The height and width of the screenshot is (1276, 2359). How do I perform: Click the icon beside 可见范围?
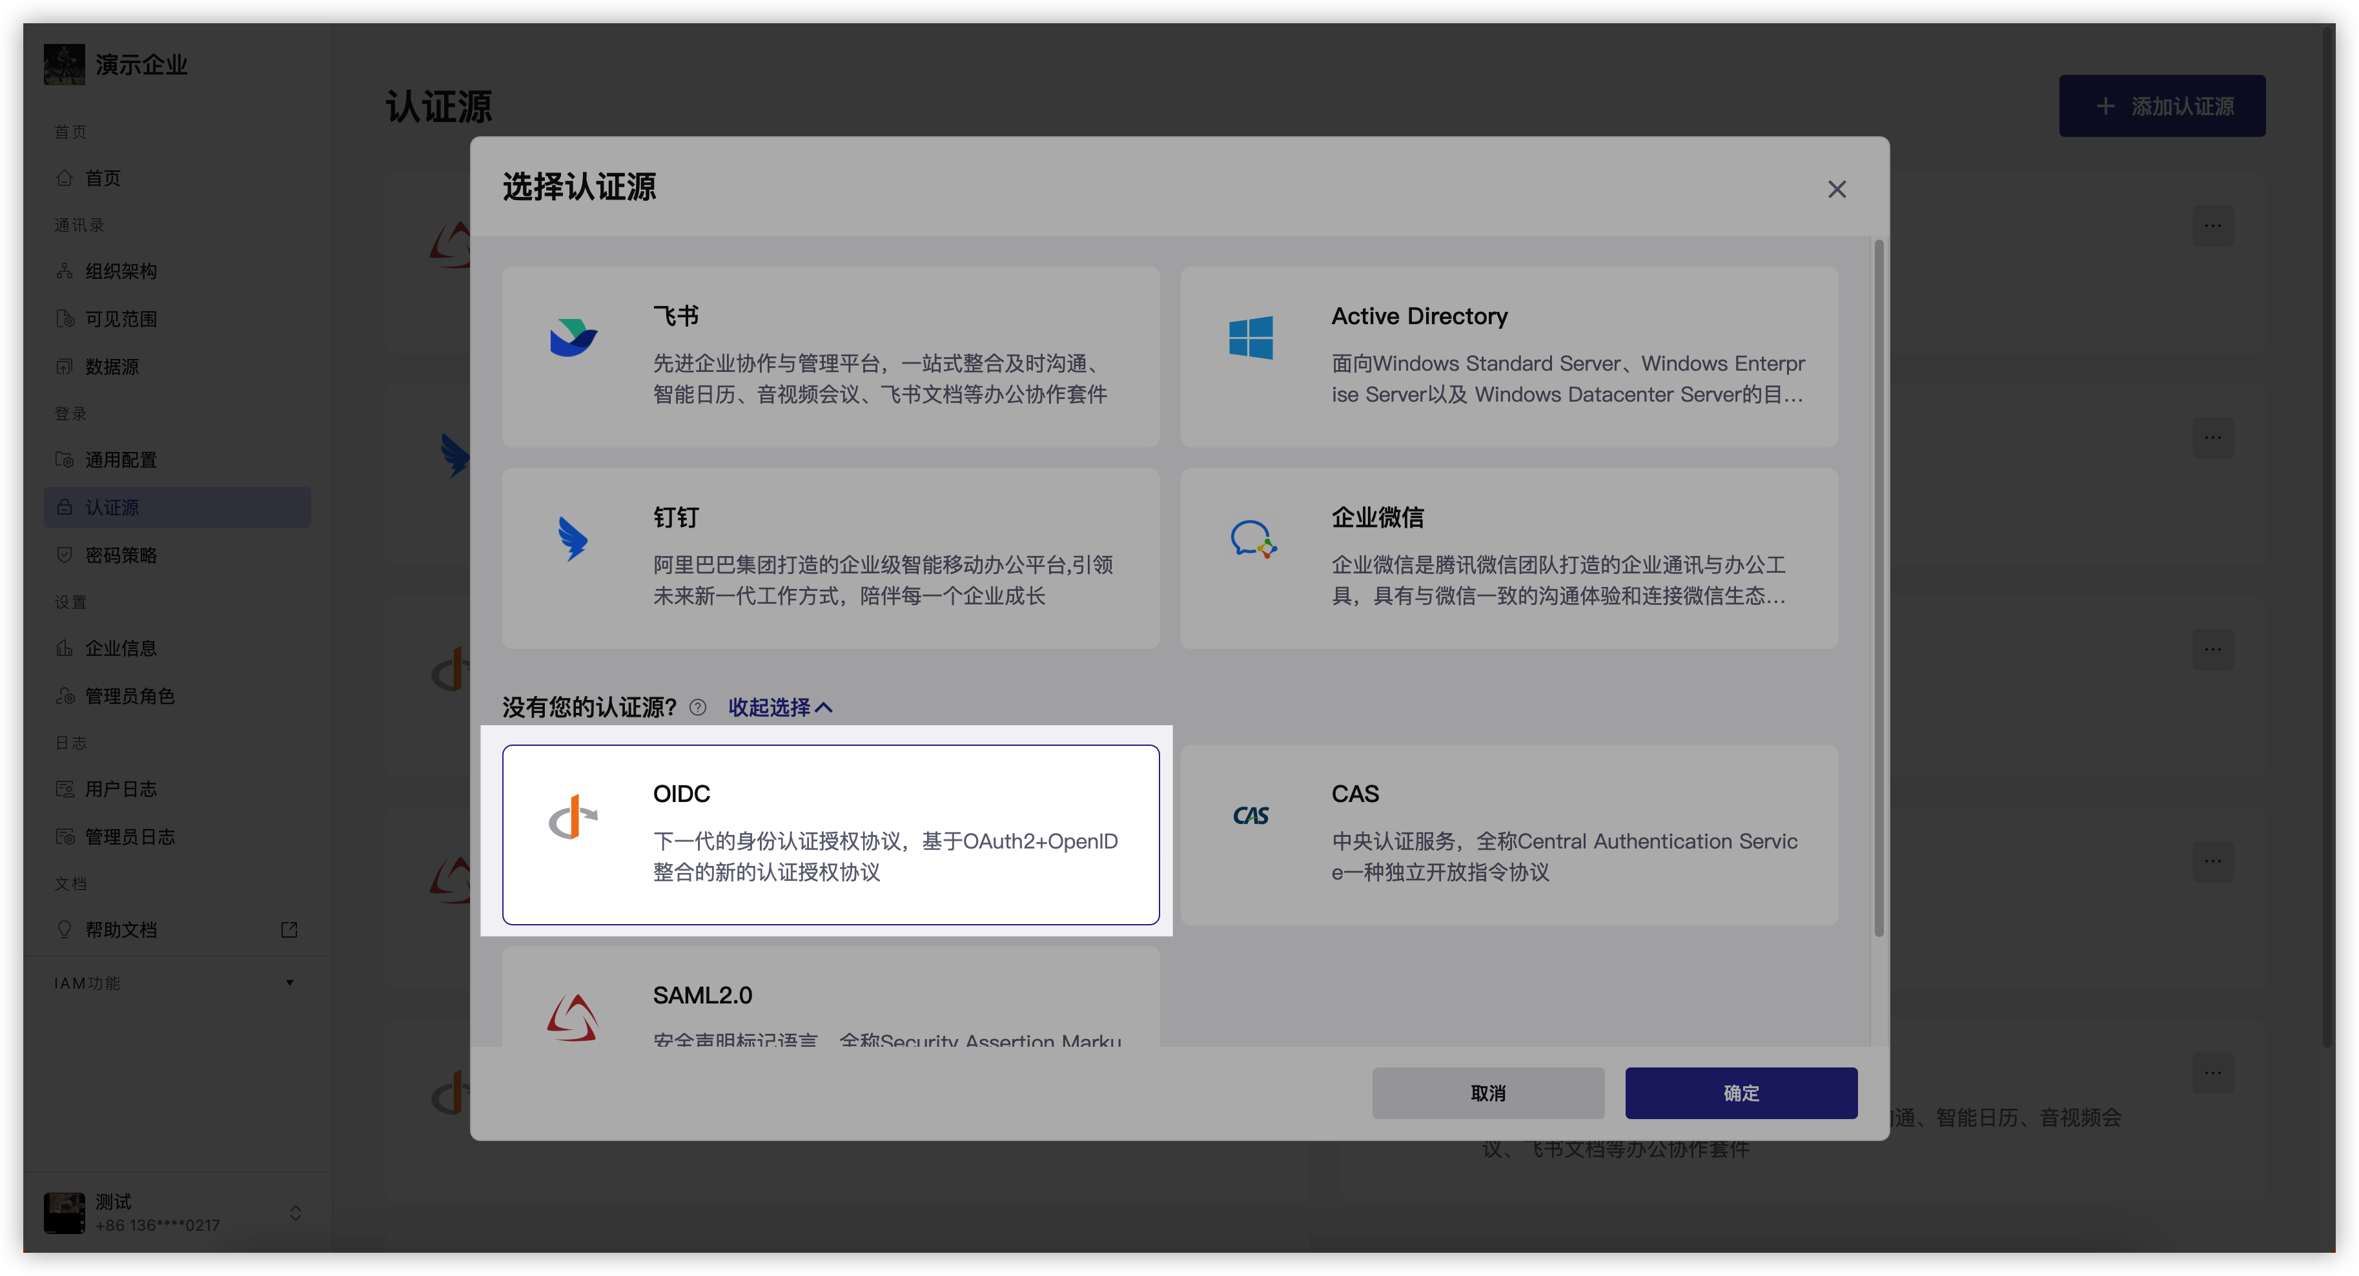tap(64, 319)
